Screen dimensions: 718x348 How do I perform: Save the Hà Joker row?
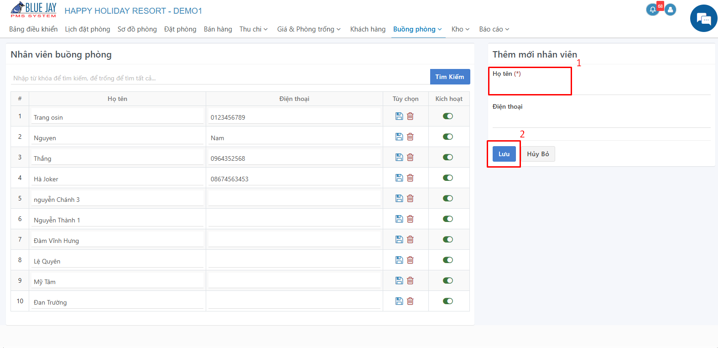click(399, 178)
